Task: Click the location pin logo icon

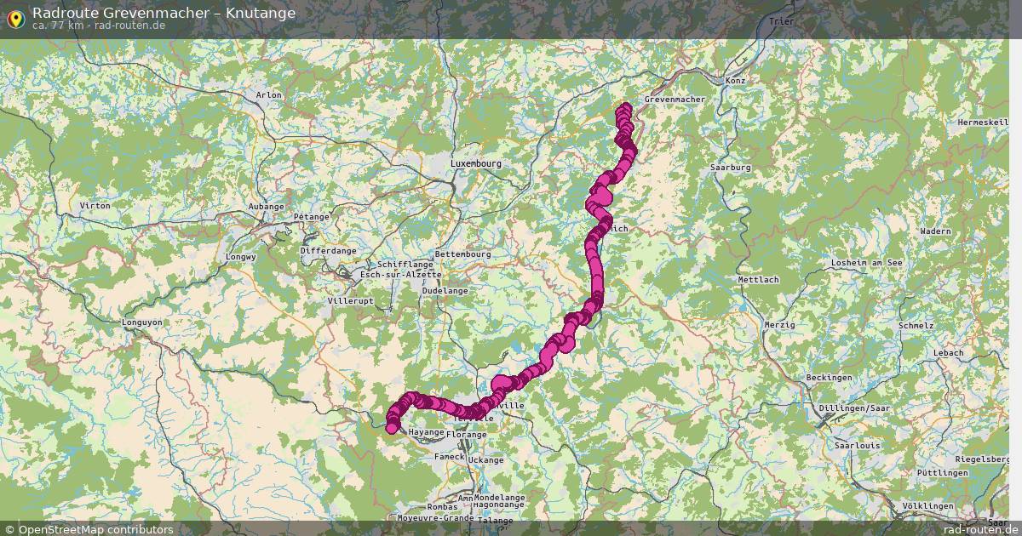Action: click(14, 16)
